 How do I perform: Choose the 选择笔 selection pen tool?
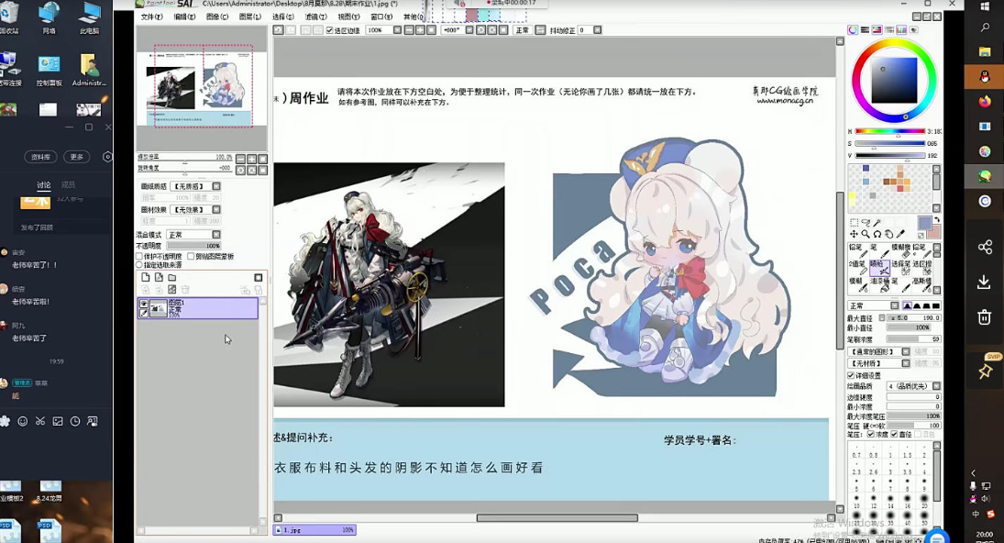click(x=901, y=268)
